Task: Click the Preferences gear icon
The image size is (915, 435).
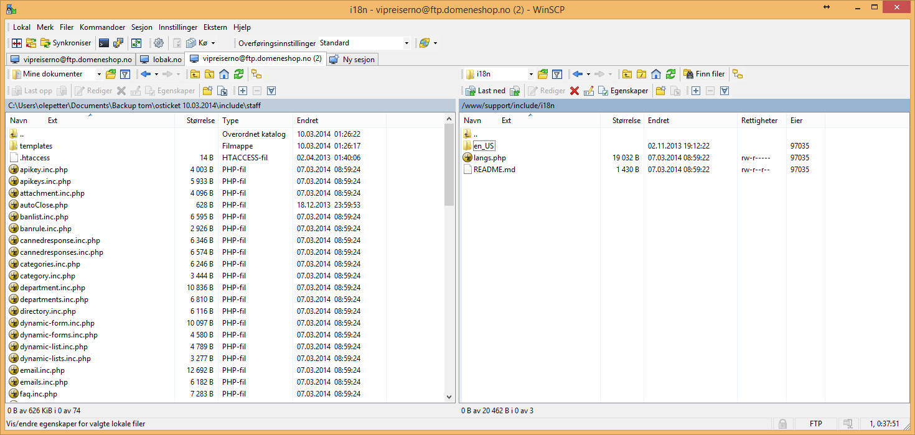Action: coord(159,43)
